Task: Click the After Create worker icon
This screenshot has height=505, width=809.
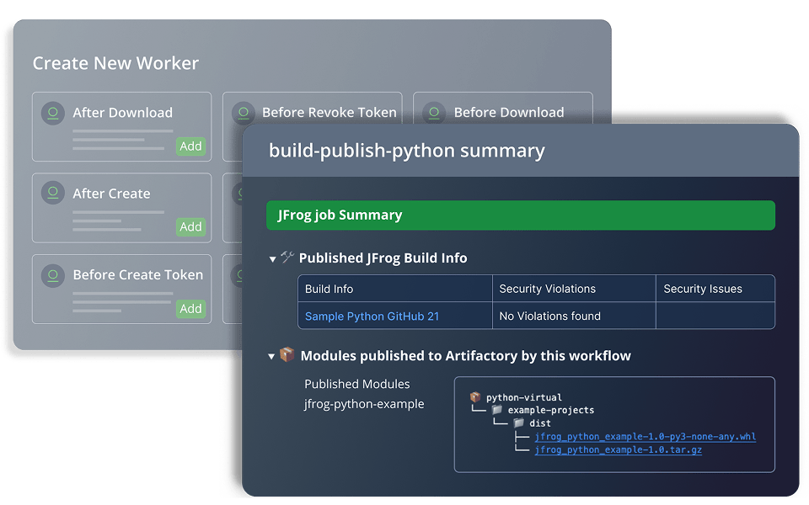Action: 52,194
